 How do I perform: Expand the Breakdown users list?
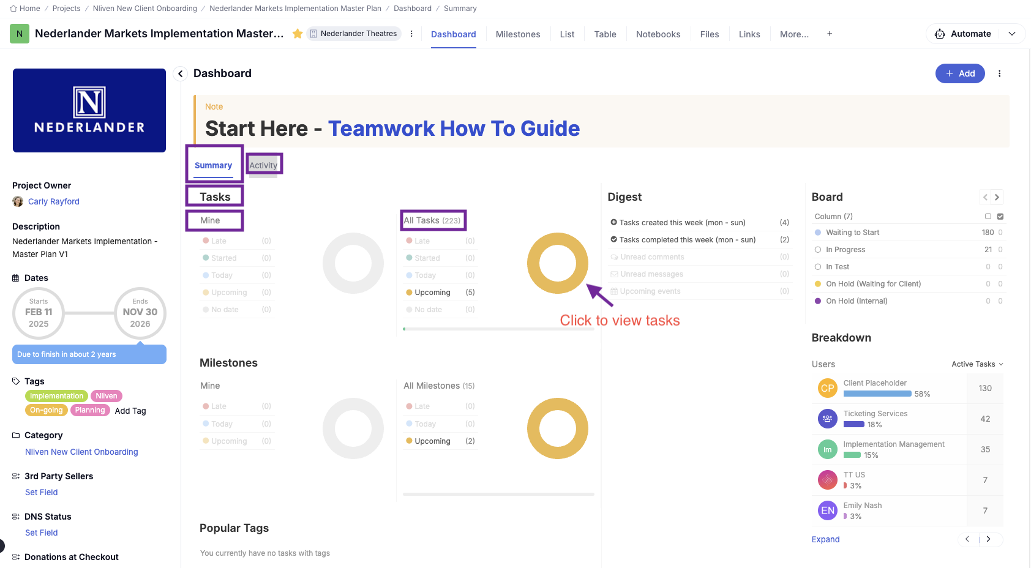825,539
